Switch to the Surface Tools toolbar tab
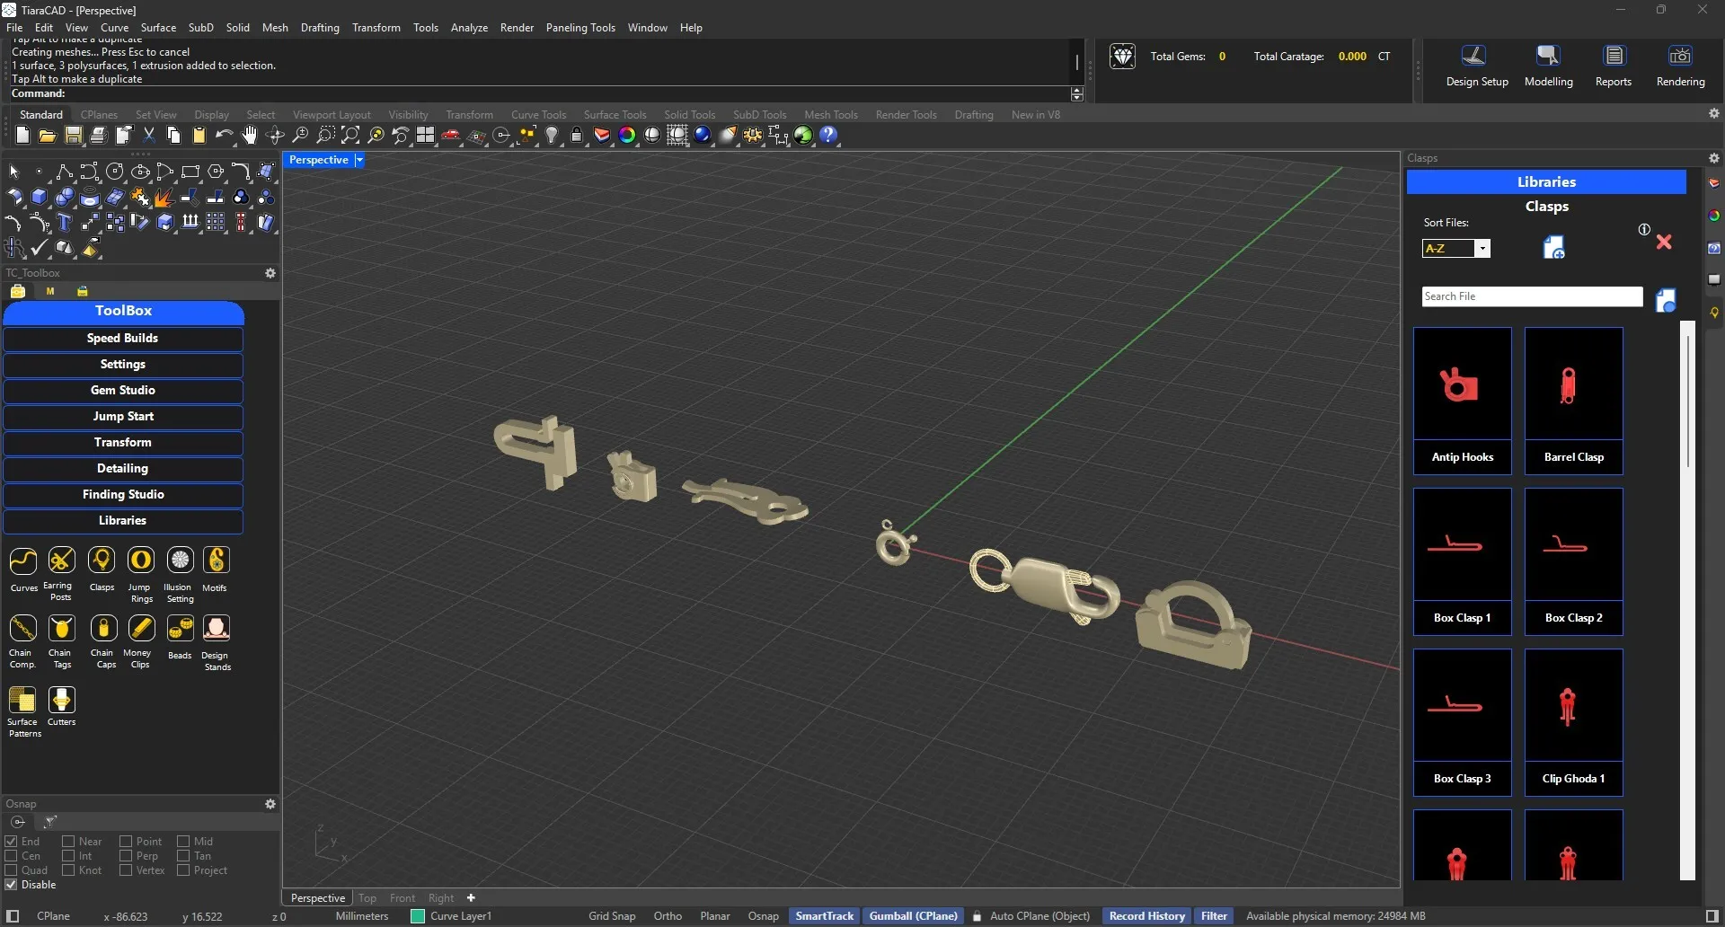Image resolution: width=1725 pixels, height=927 pixels. tap(615, 115)
